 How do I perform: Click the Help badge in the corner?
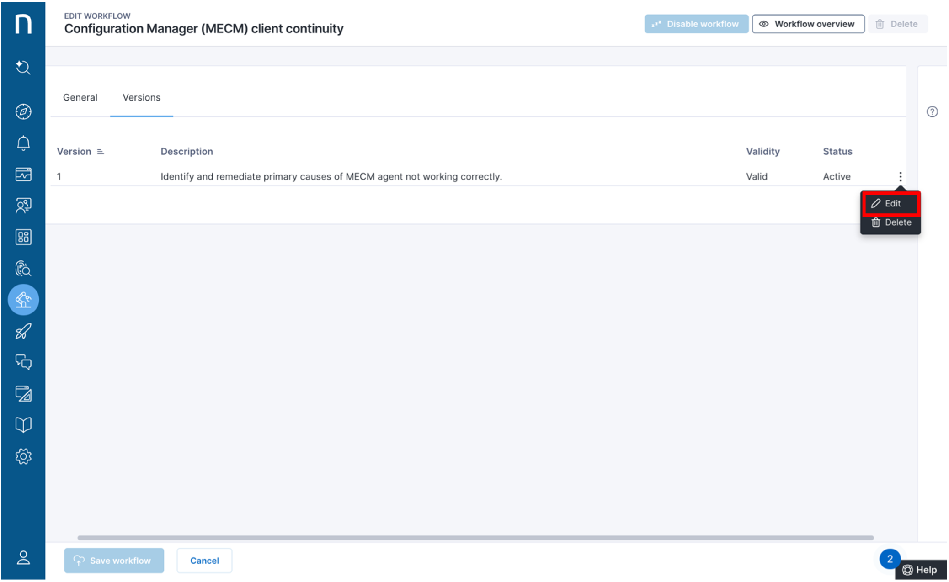pos(920,570)
